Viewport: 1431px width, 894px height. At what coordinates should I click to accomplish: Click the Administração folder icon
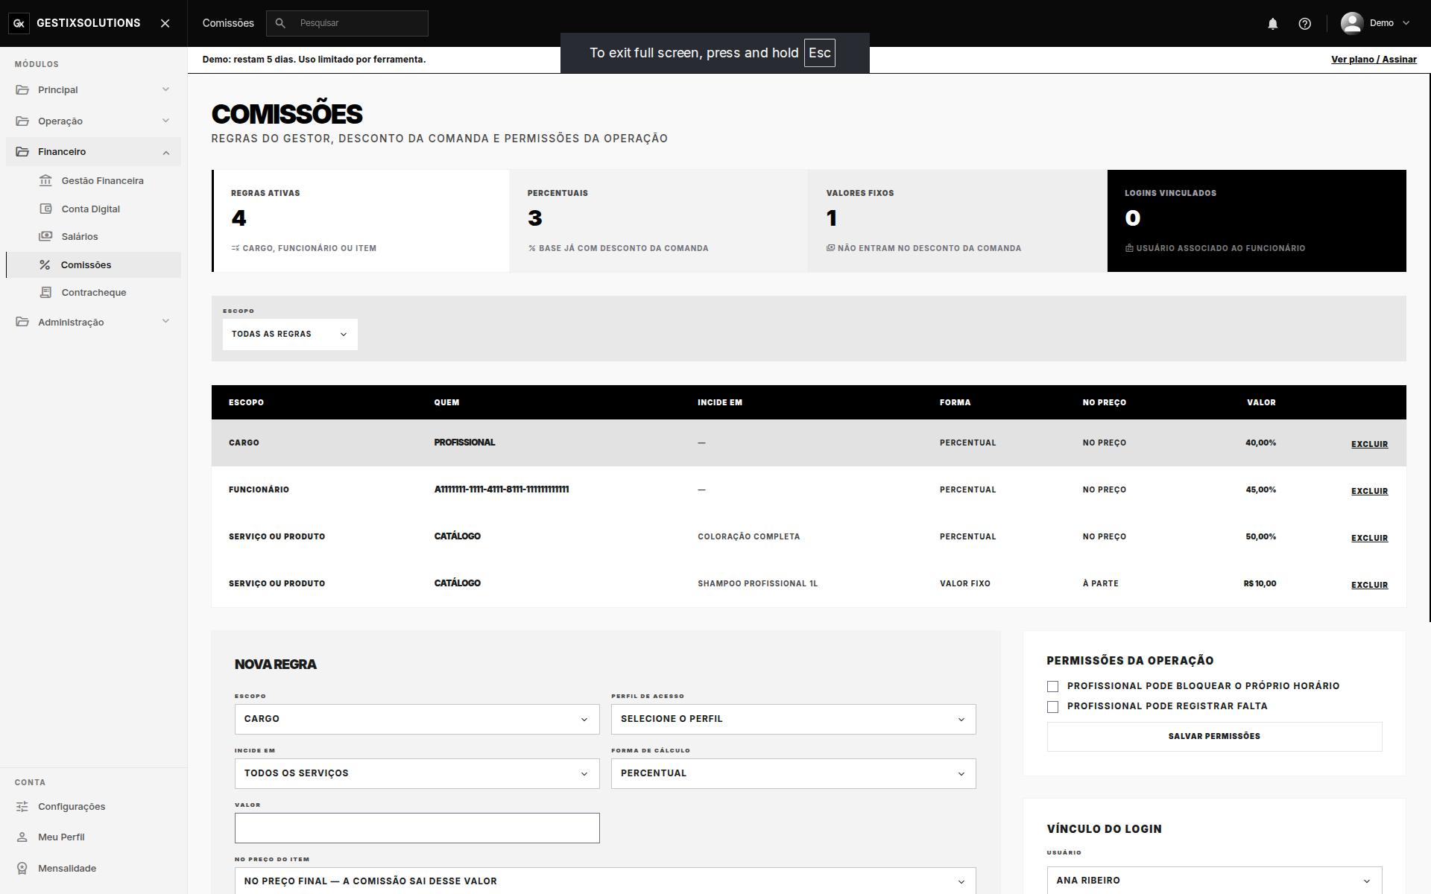tap(22, 322)
